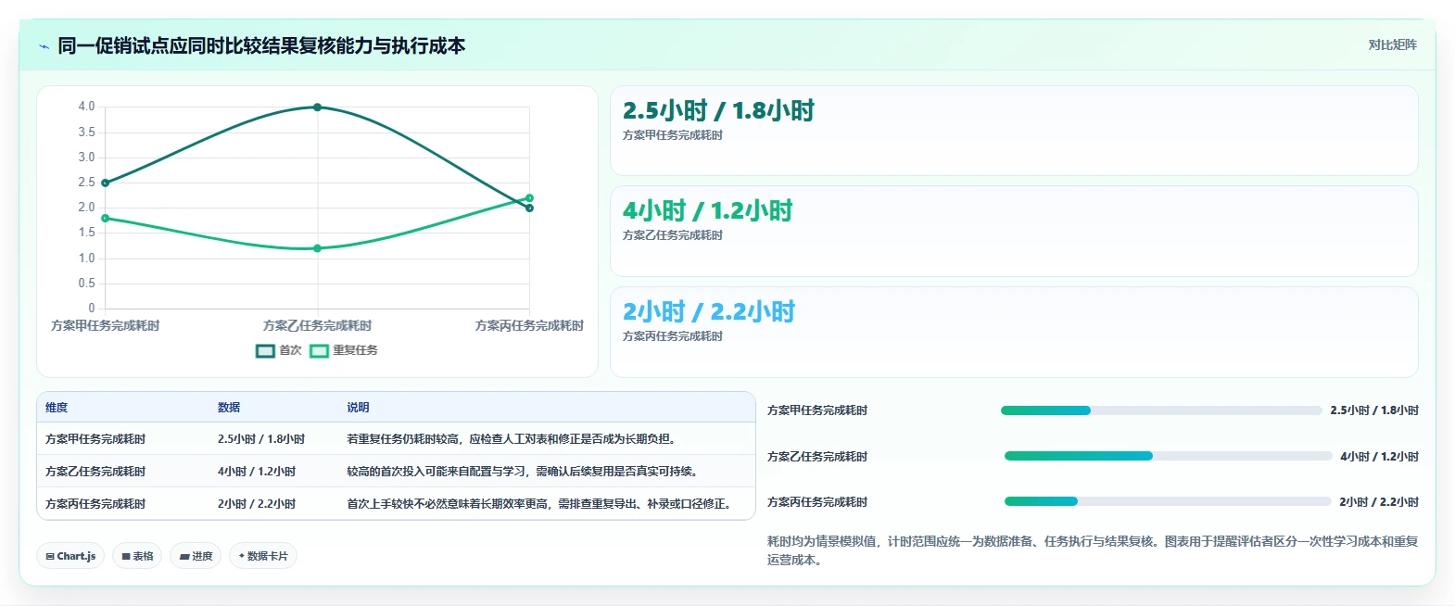1455x606 pixels.
Task: Click the 方案乙任务完成耗时 x-axis label
Action: point(317,326)
